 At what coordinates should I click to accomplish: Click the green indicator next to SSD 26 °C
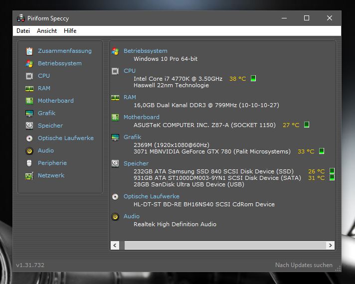point(332,170)
